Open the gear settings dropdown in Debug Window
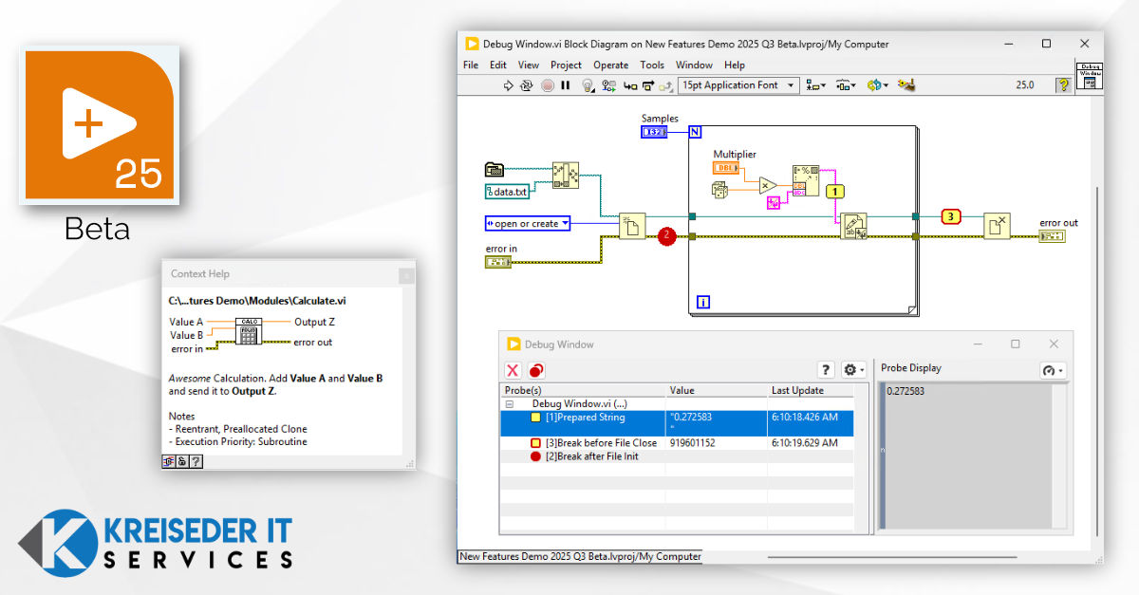 [x=853, y=370]
